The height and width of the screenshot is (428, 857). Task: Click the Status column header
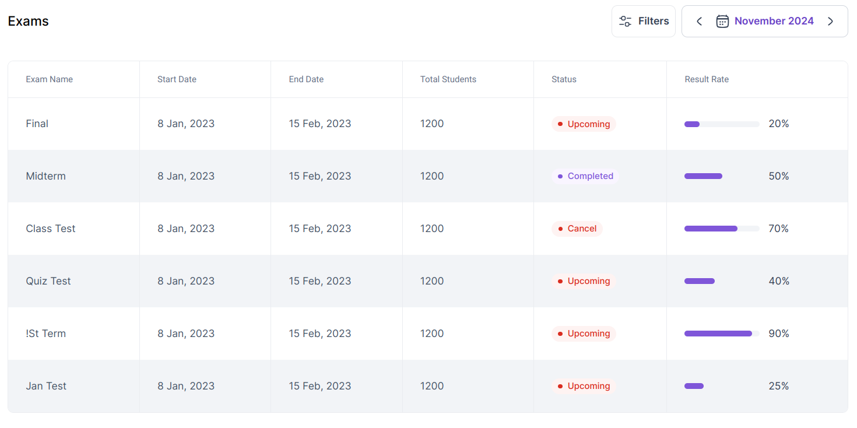click(x=564, y=79)
